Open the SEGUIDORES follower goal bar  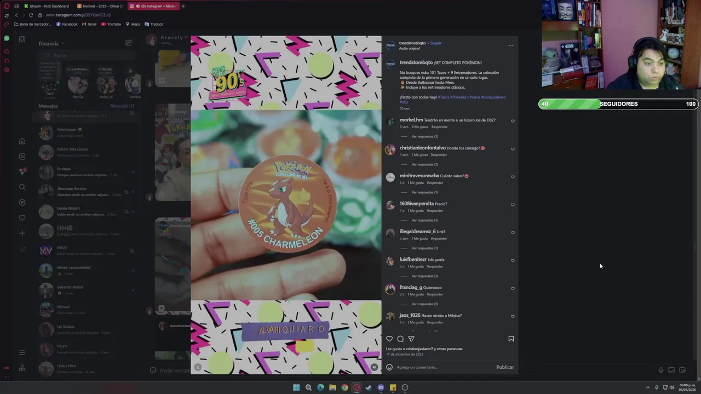(x=618, y=104)
